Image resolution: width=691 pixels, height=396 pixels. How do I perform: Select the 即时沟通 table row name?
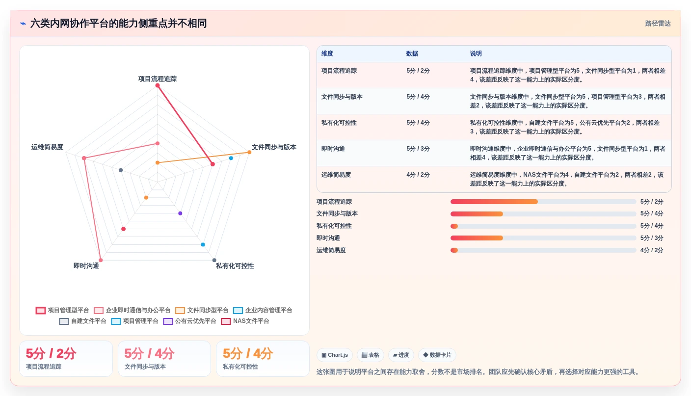coord(333,149)
